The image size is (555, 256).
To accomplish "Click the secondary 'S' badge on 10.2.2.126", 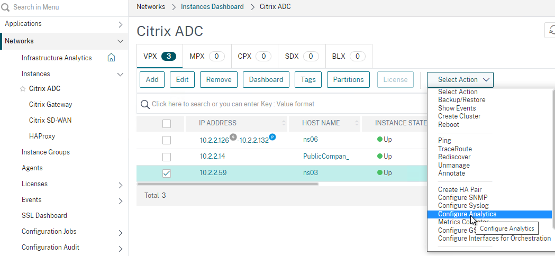I will coord(233,136).
